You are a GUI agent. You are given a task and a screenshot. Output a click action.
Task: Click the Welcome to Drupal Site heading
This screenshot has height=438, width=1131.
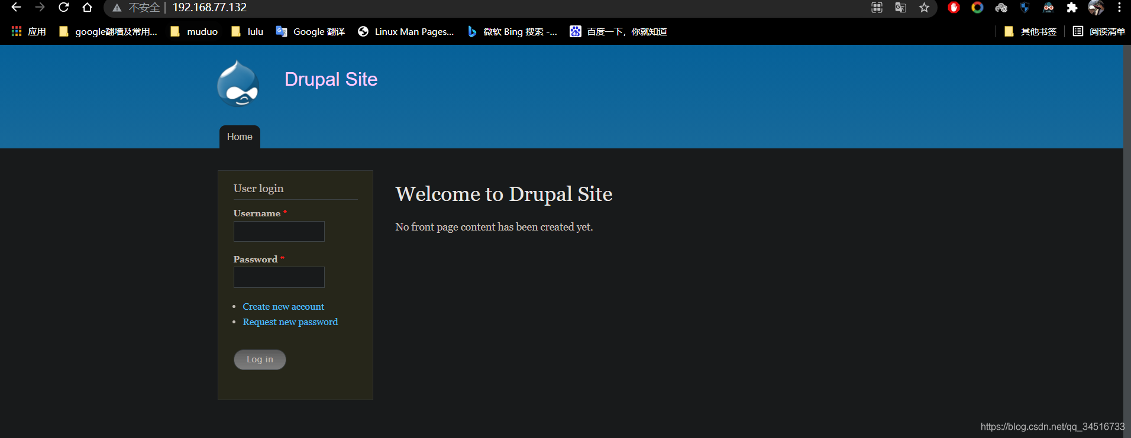click(x=504, y=194)
